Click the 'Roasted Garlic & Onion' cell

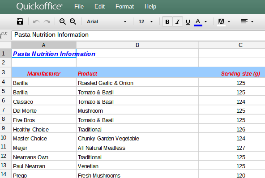coord(137,82)
